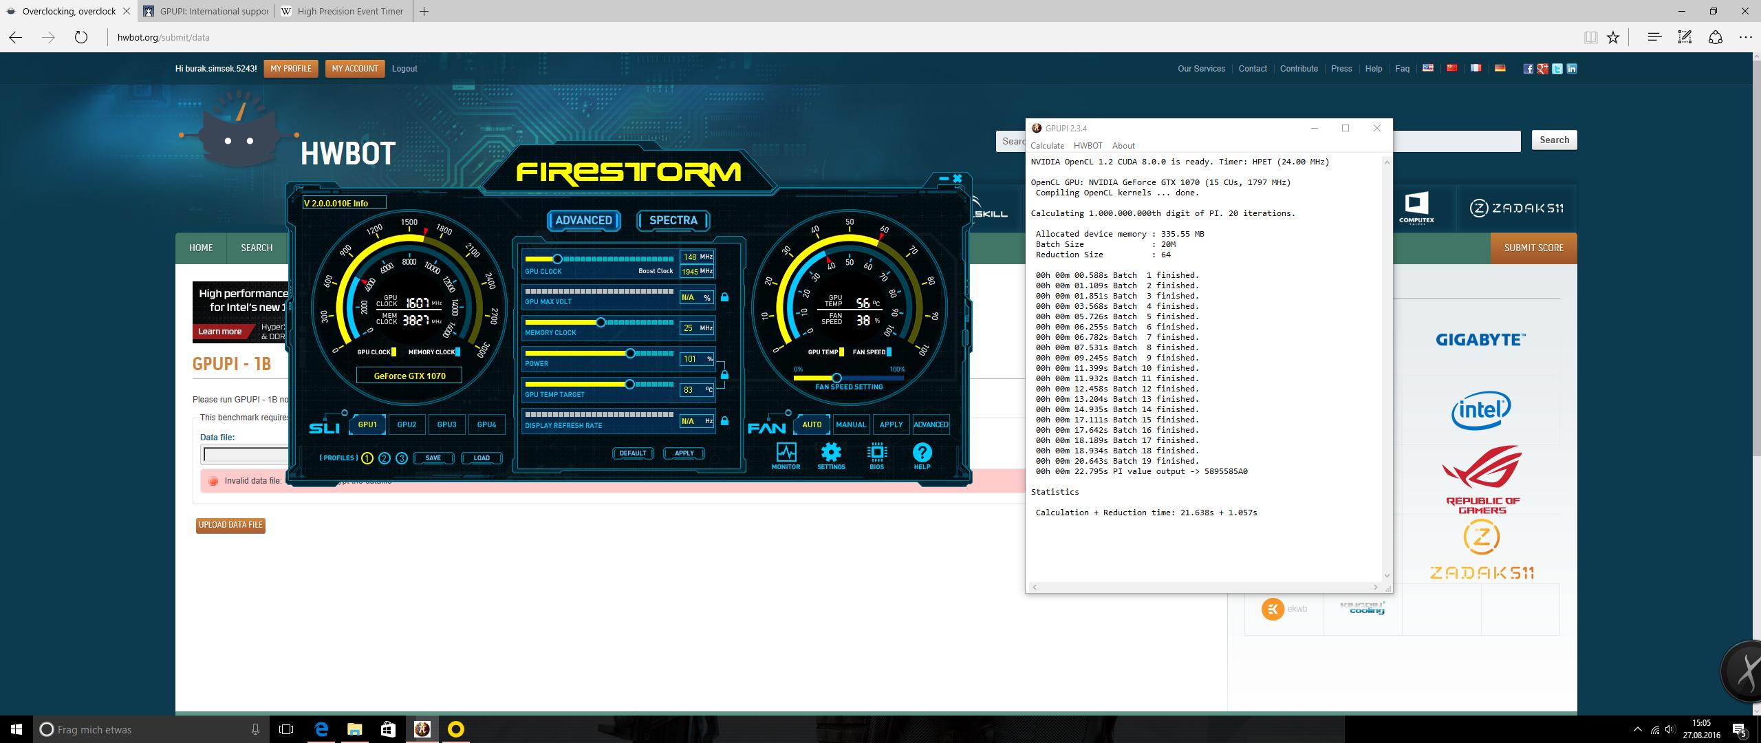Viewport: 1761px width, 743px height.
Task: Set fan mode to MANUAL
Action: point(851,424)
